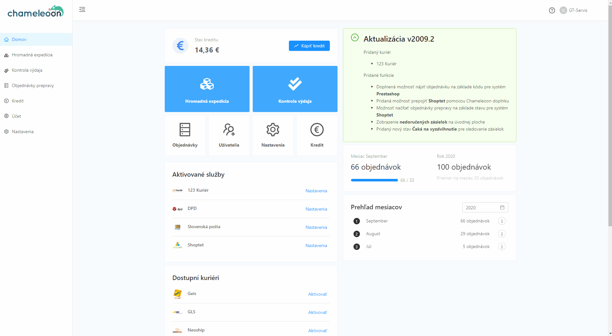The image size is (612, 336).
Task: Activate the GLS courier
Action: click(x=317, y=312)
